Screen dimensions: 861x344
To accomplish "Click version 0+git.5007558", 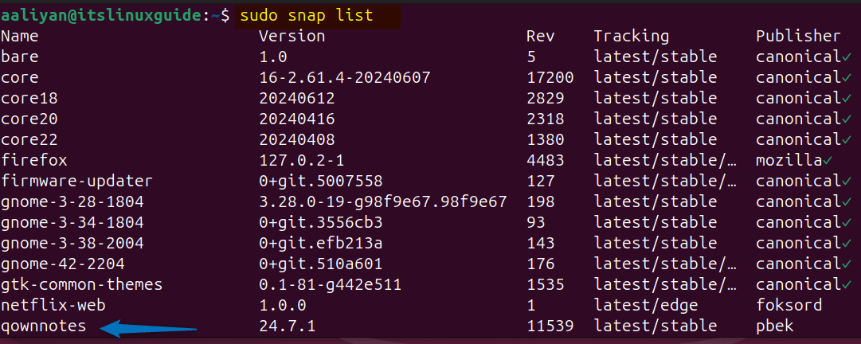I will pos(321,181).
